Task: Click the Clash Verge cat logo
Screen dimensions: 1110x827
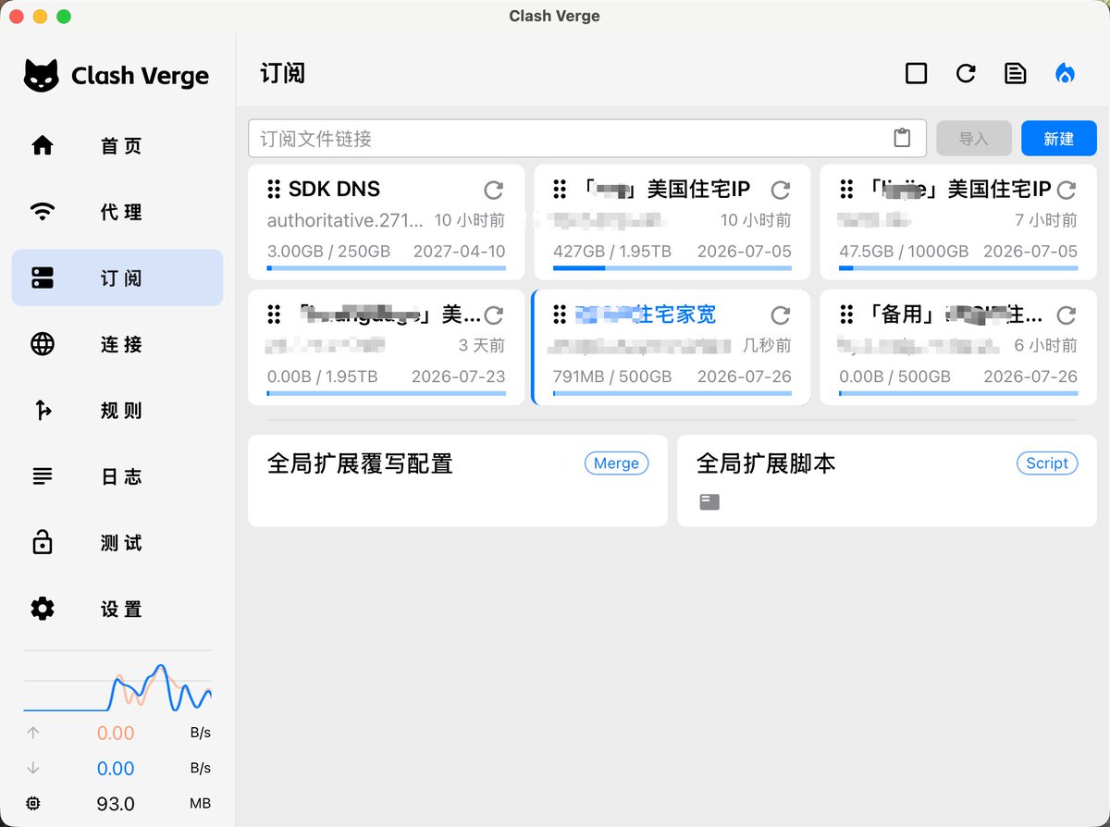Action: tap(41, 76)
